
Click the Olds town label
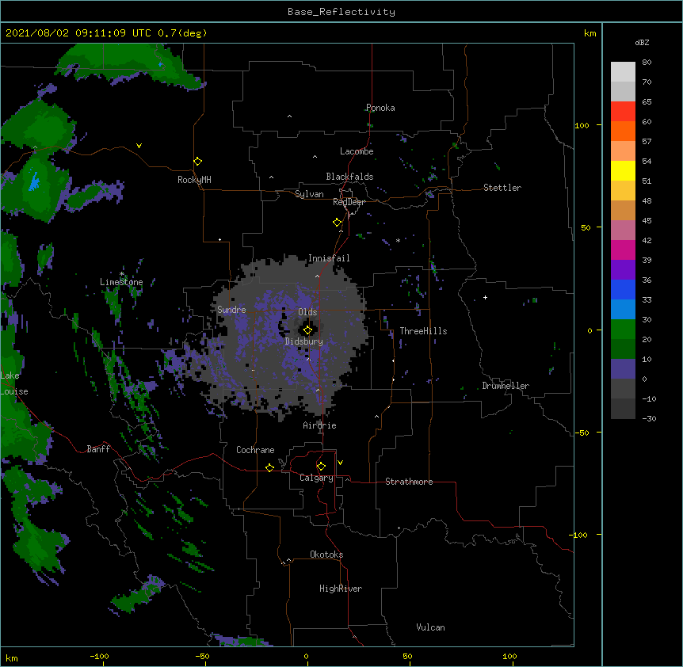point(307,312)
